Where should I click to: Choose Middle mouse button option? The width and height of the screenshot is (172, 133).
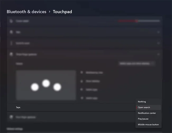click(x=148, y=125)
